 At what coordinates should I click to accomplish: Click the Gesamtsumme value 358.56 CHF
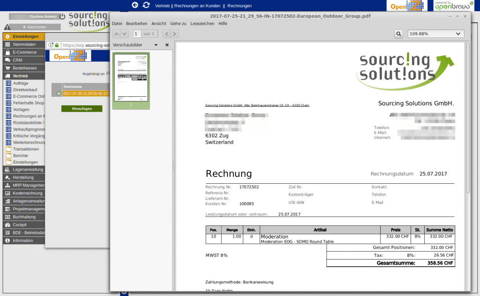click(440, 263)
